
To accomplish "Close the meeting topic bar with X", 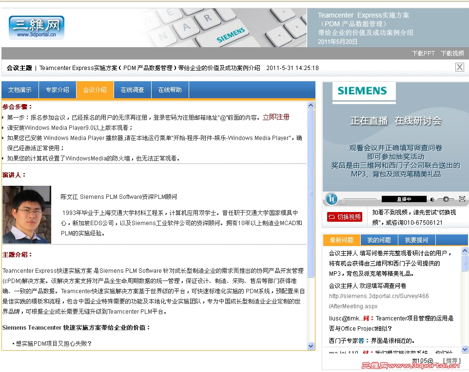I will pyautogui.click(x=460, y=67).
